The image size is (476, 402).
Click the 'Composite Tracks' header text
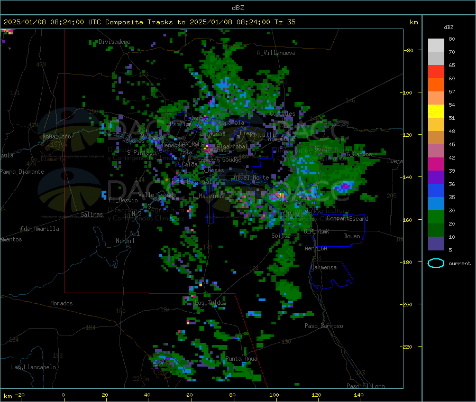[139, 22]
